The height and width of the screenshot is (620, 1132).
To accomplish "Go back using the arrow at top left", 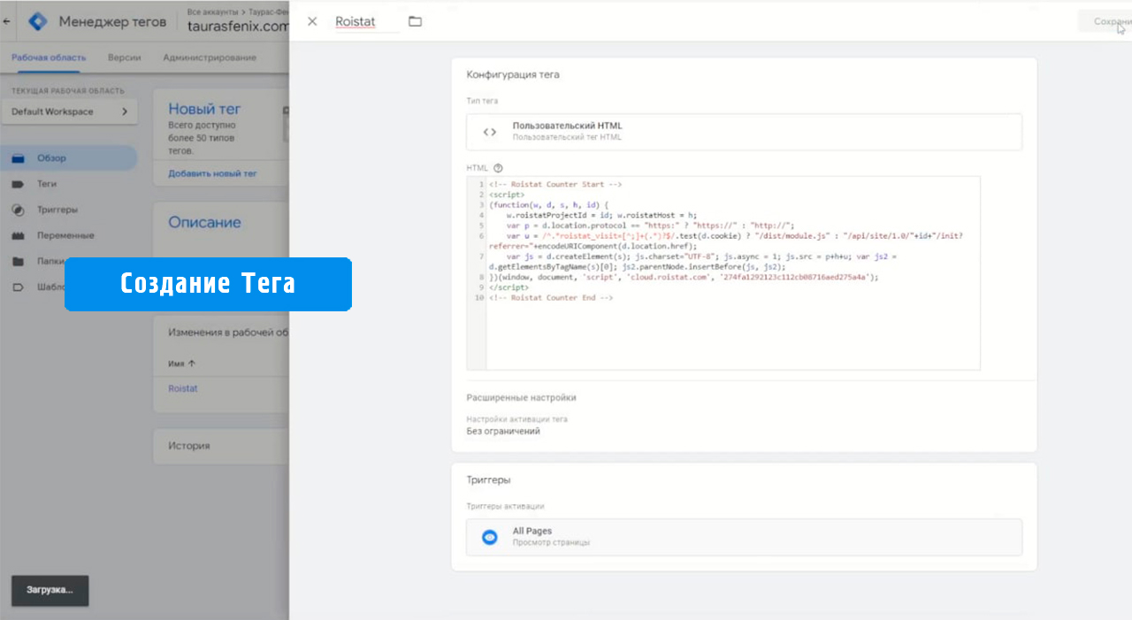I will coord(7,21).
